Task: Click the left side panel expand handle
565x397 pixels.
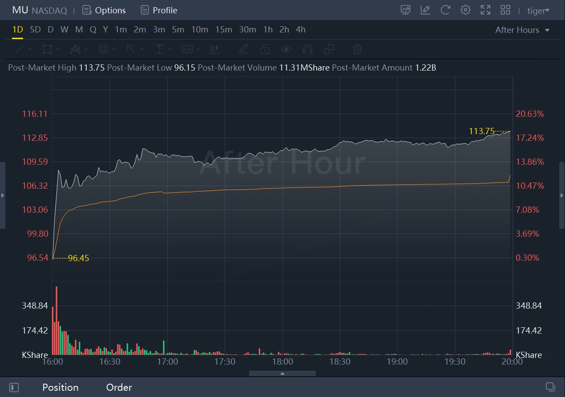Action: coord(3,195)
